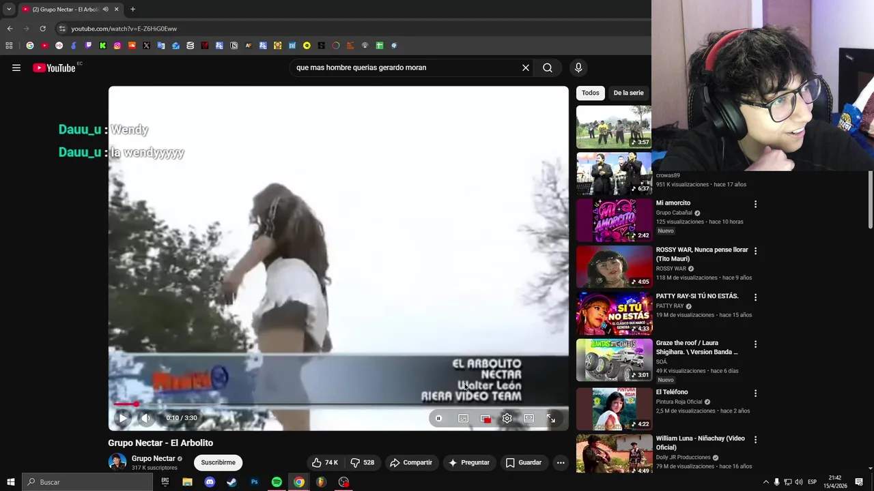Open the apps grid in bookmarks bar
This screenshot has height=491, width=874.
9,46
